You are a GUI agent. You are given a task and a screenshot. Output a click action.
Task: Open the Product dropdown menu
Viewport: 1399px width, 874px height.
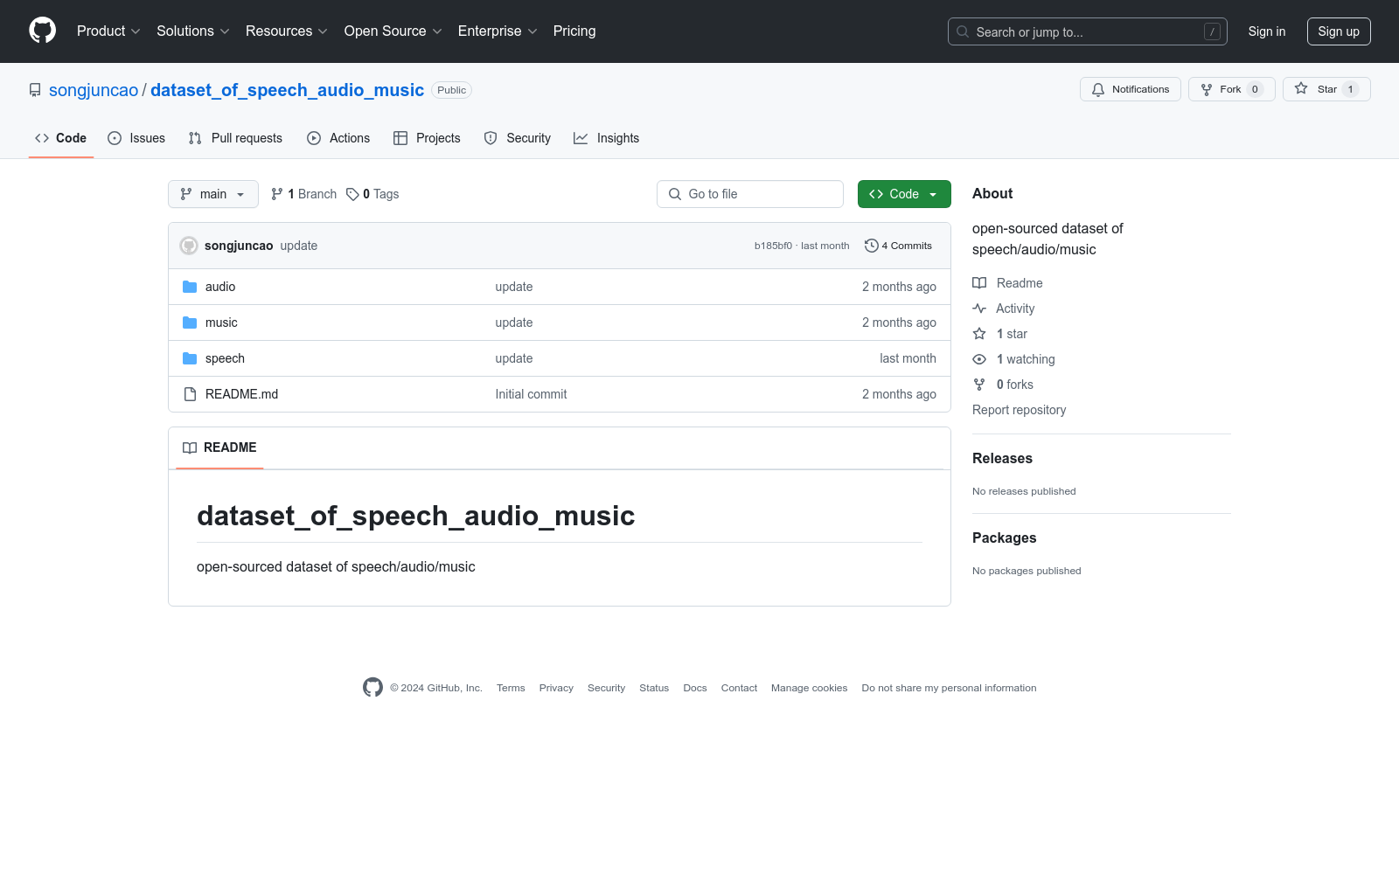108,31
